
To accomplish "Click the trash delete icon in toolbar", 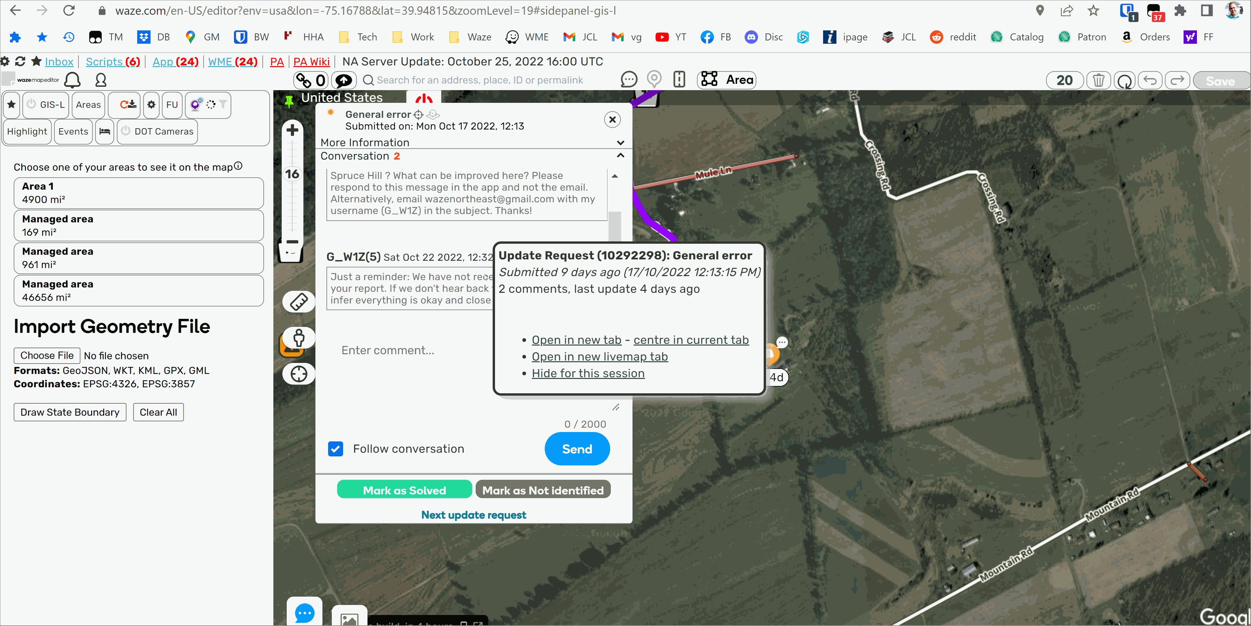I will tap(1098, 80).
